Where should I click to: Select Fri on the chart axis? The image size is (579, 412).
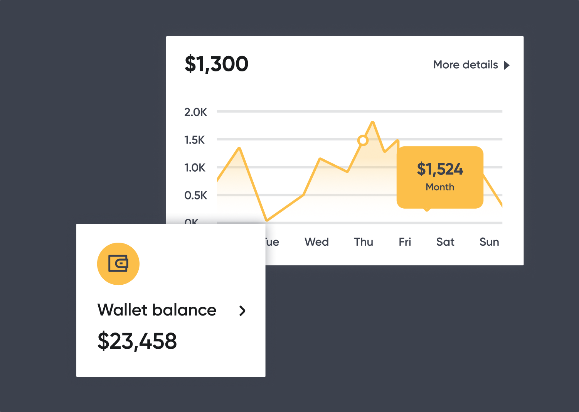coord(405,242)
